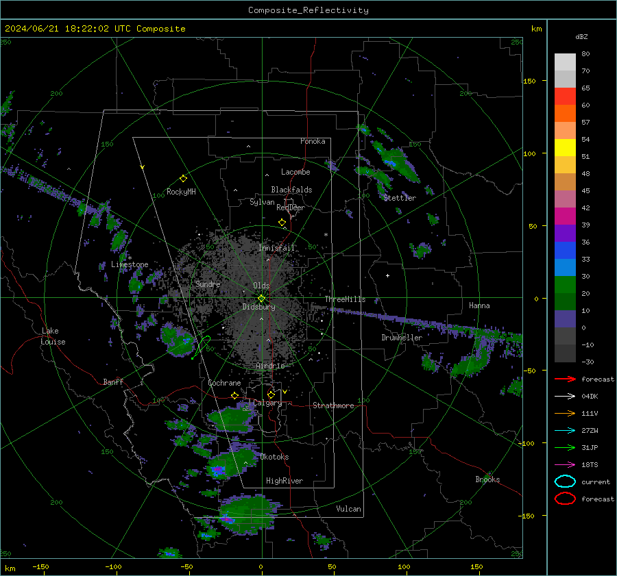Click the gold 51 dBZ color swatch
Image resolution: width=617 pixels, height=576 pixels.
click(x=565, y=165)
